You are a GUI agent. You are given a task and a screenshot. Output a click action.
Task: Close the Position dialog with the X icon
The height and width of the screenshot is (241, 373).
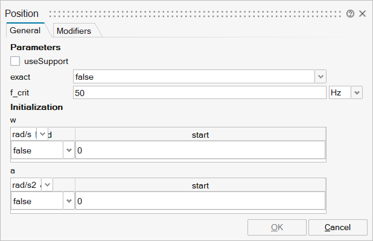tap(362, 14)
